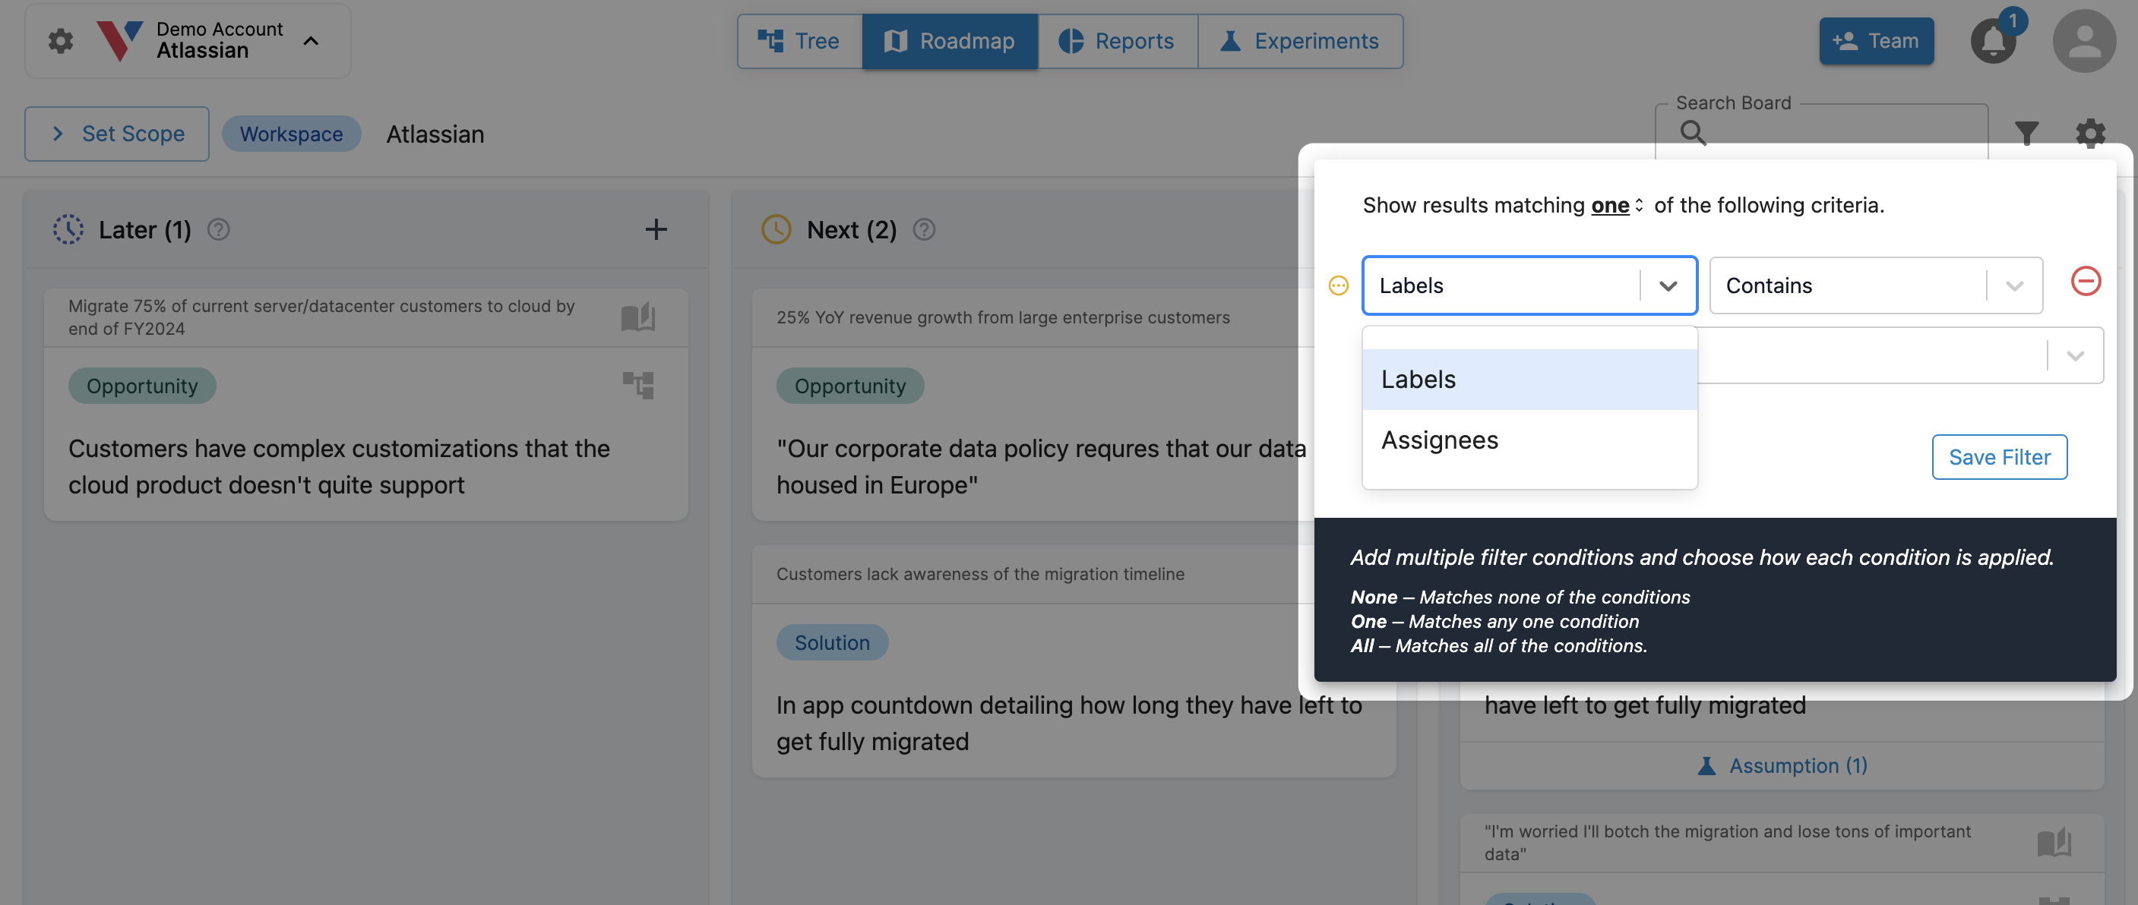Screen dimensions: 2138x905
Task: Open the board settings gear icon
Action: tap(2090, 134)
